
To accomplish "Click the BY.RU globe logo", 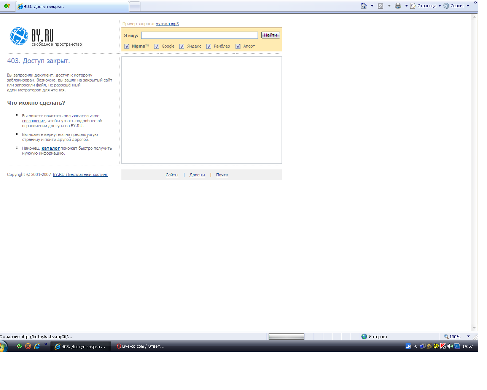I will point(19,36).
